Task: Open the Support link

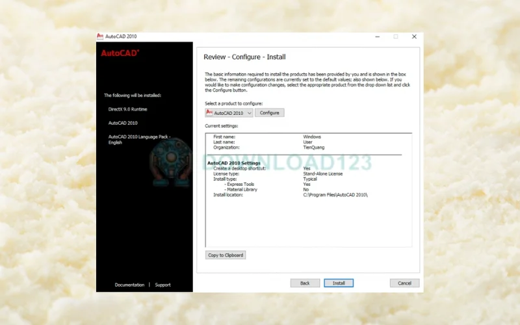Action: click(162, 285)
